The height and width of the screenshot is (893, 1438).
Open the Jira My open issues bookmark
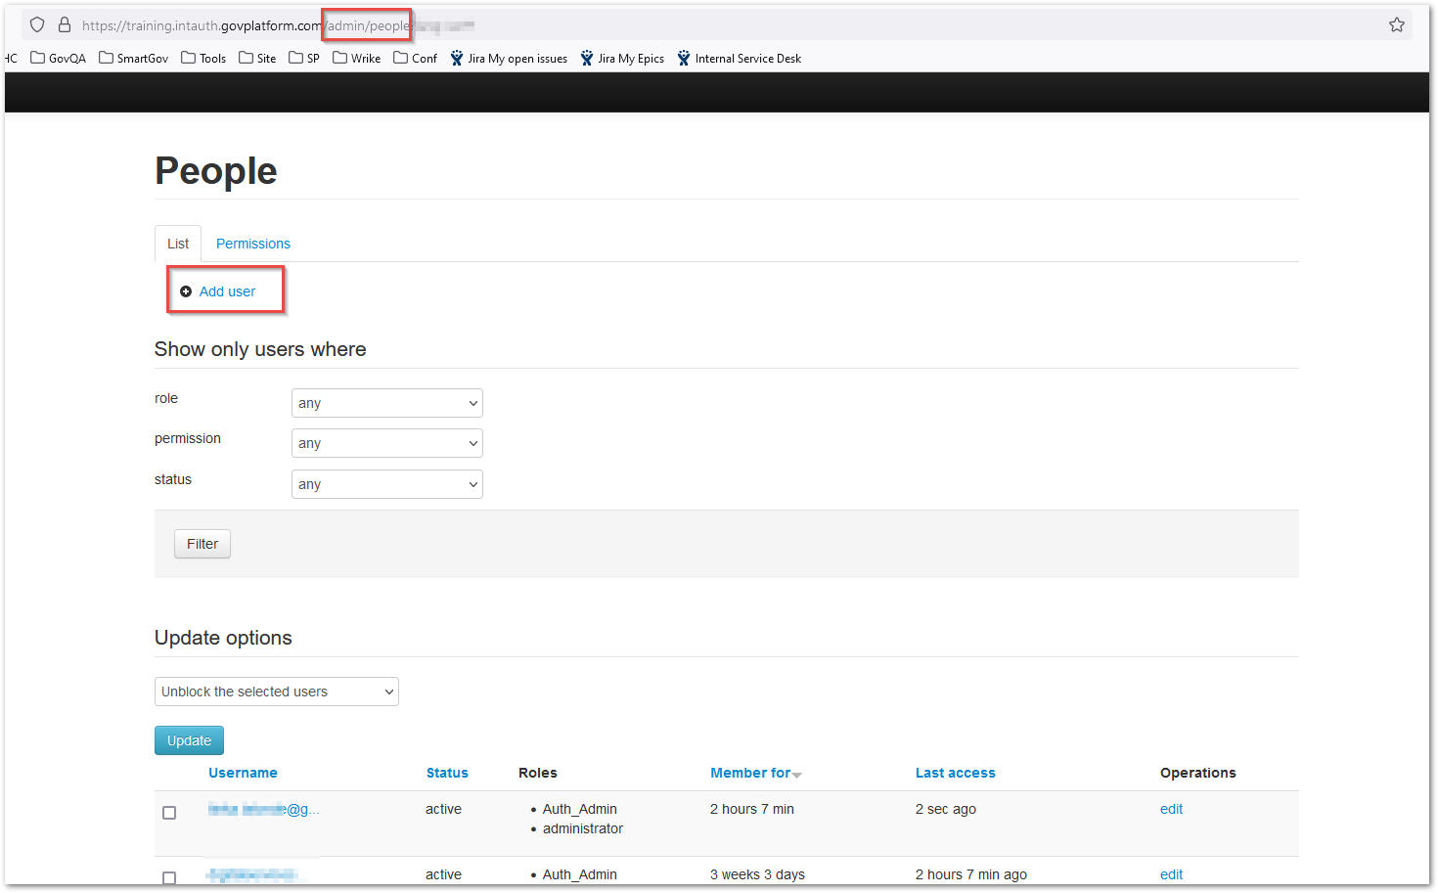(509, 58)
